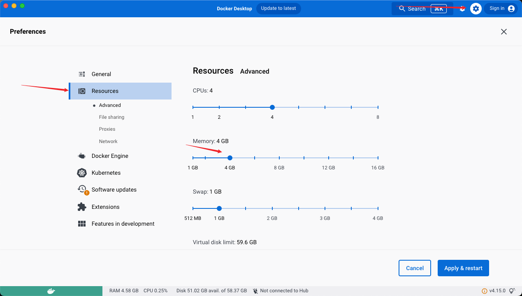Click the Advanced subtitle next to Resources heading

255,71
